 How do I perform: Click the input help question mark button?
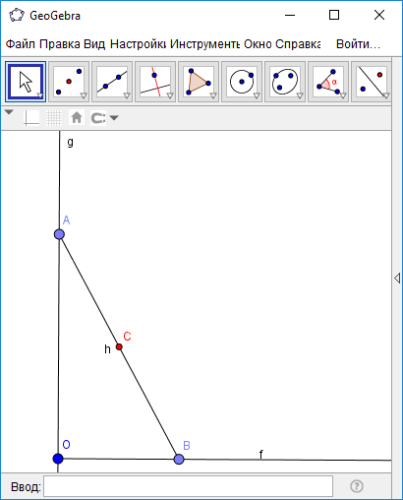click(x=357, y=486)
